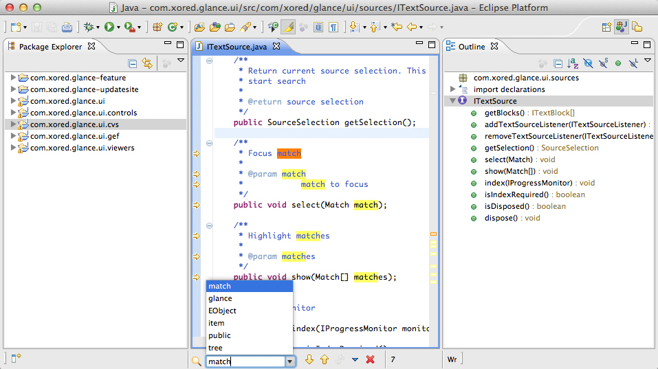
Task: Click the Debug bug icon in toolbar
Action: click(88, 27)
